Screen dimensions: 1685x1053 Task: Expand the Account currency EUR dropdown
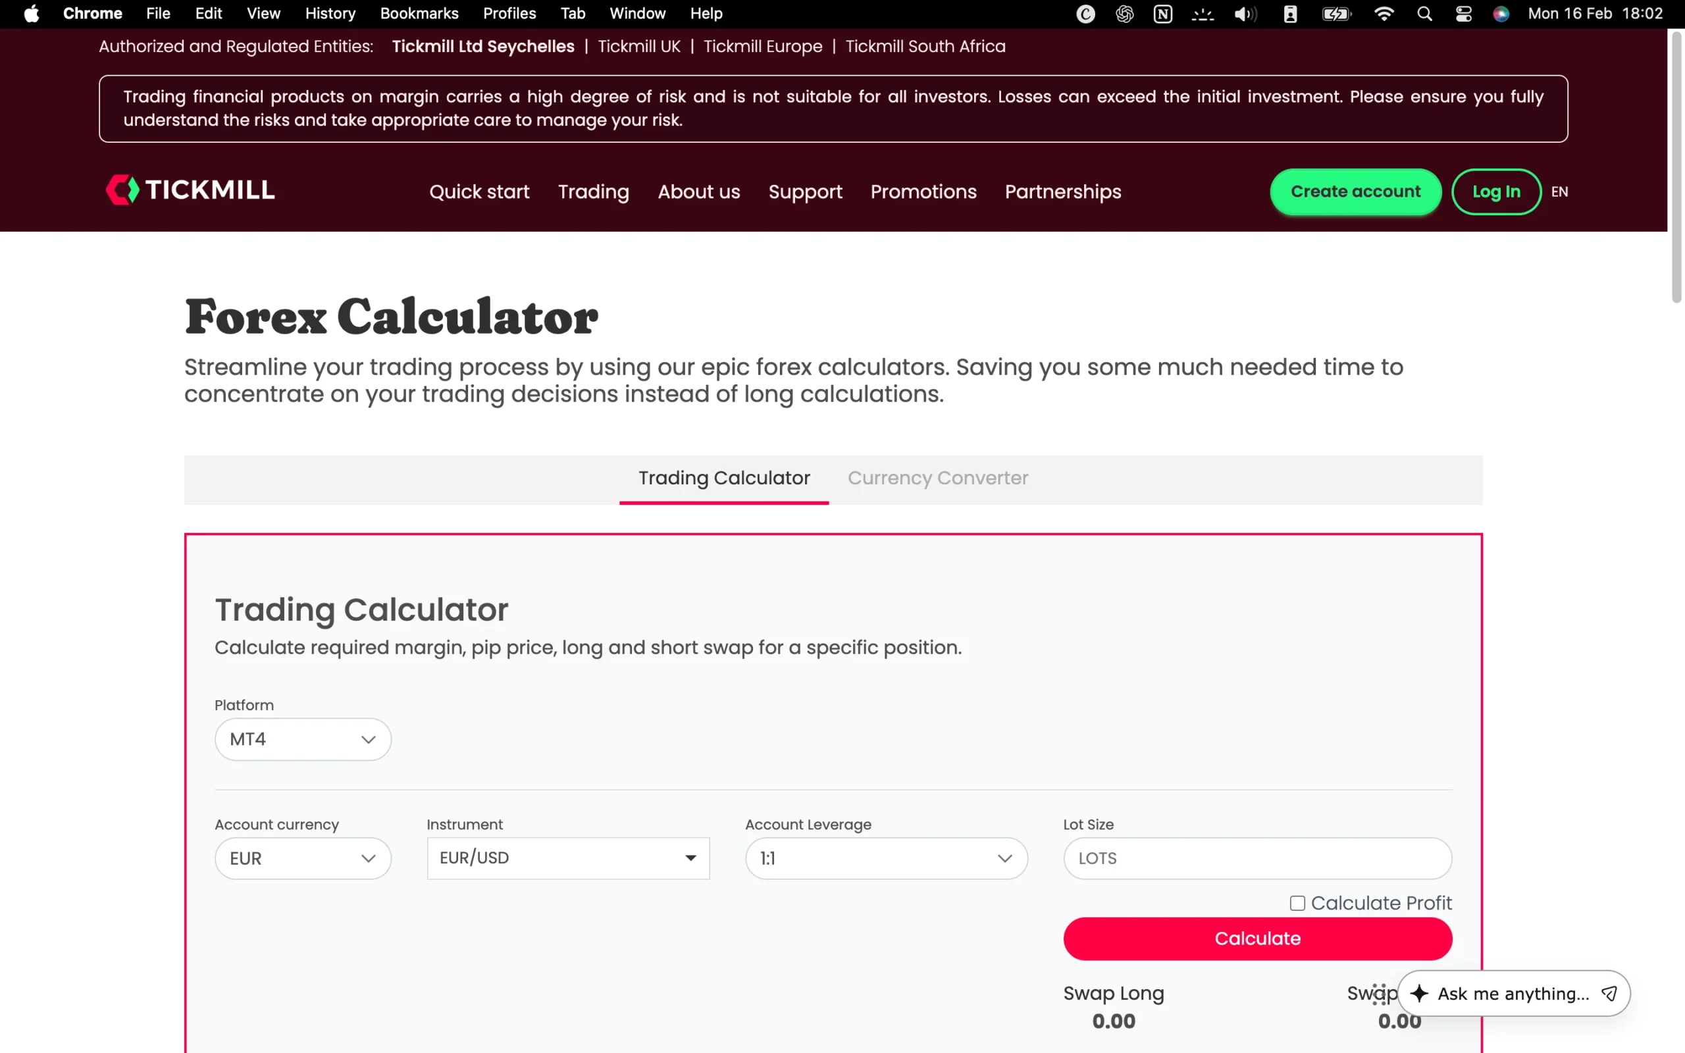[303, 858]
